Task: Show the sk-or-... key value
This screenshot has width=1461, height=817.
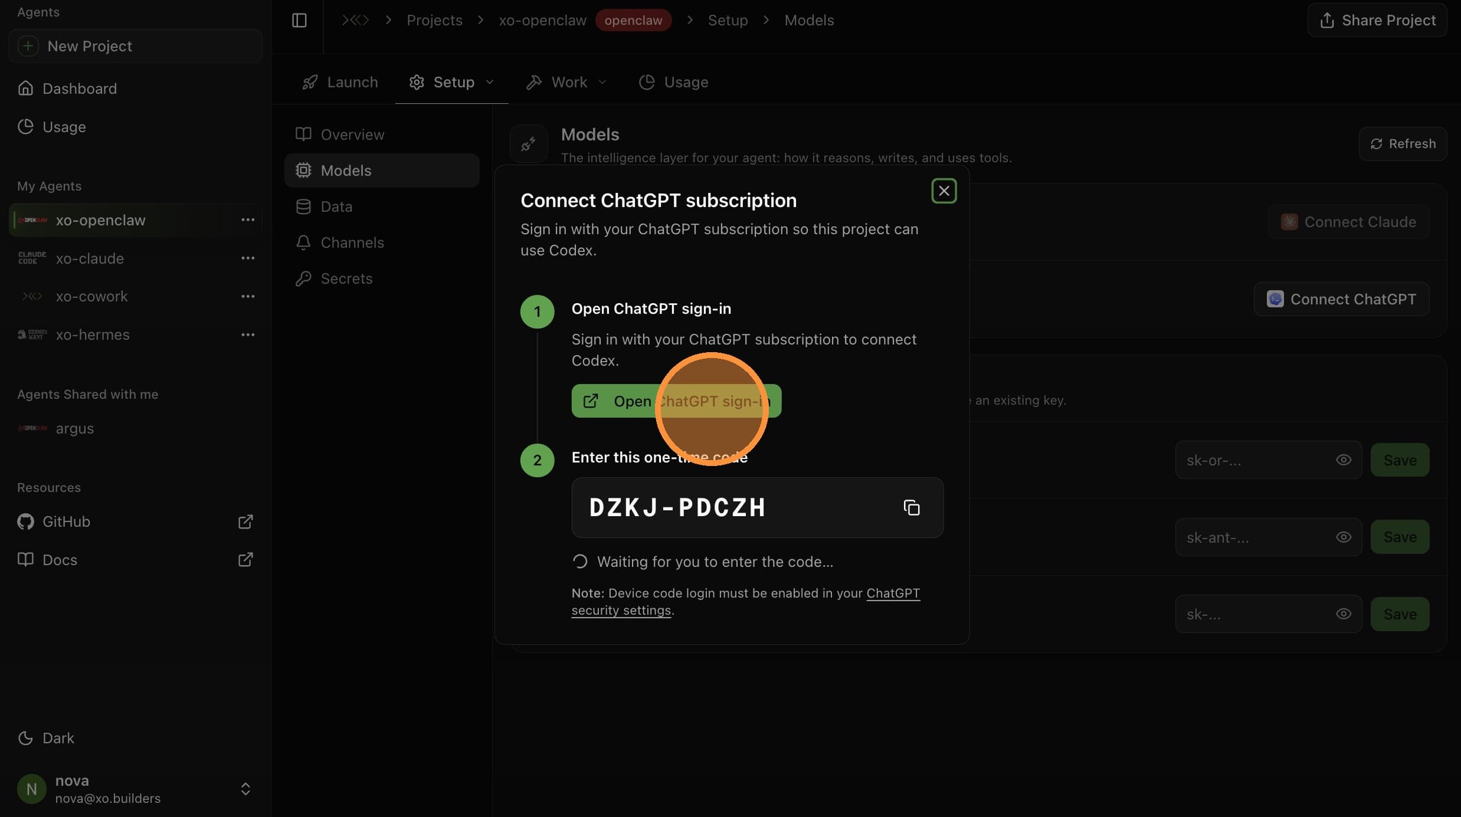Action: click(x=1344, y=460)
